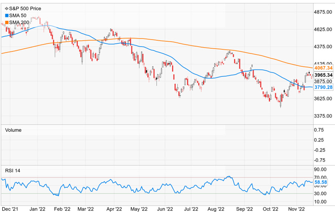Click the 4375.00 price axis label
The image size is (335, 212).
[x=323, y=46]
